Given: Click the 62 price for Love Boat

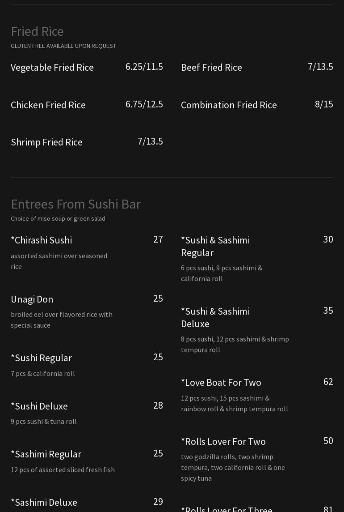Looking at the screenshot, I should click(x=328, y=382).
